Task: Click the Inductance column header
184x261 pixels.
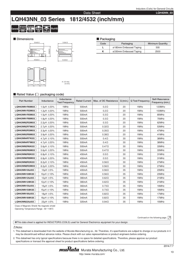Action: pyautogui.click(x=47, y=101)
